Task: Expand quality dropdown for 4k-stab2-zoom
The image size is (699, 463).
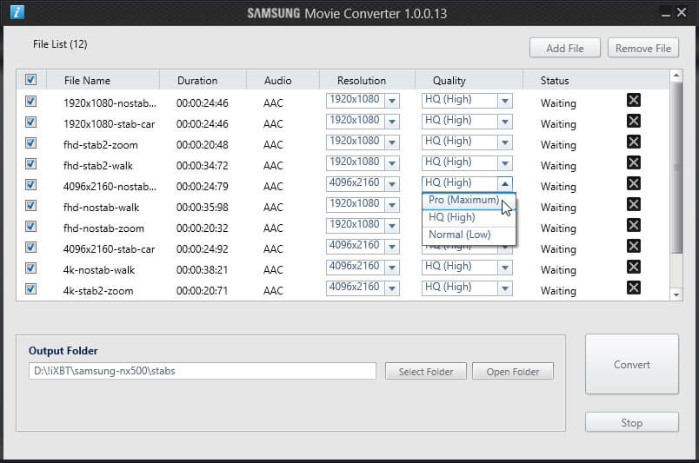Action: (x=504, y=288)
